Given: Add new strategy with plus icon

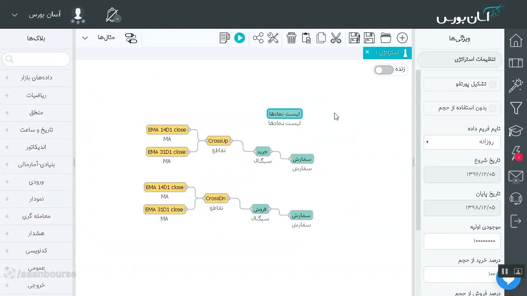Looking at the screenshot, I should coord(402,38).
